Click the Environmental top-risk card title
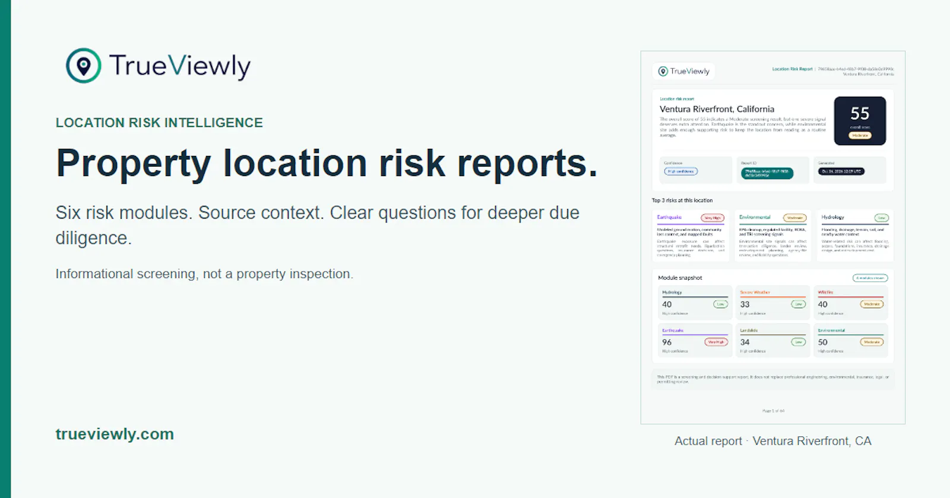This screenshot has height=498, width=950. click(755, 218)
